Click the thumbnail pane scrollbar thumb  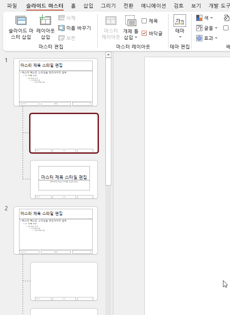tap(108, 122)
